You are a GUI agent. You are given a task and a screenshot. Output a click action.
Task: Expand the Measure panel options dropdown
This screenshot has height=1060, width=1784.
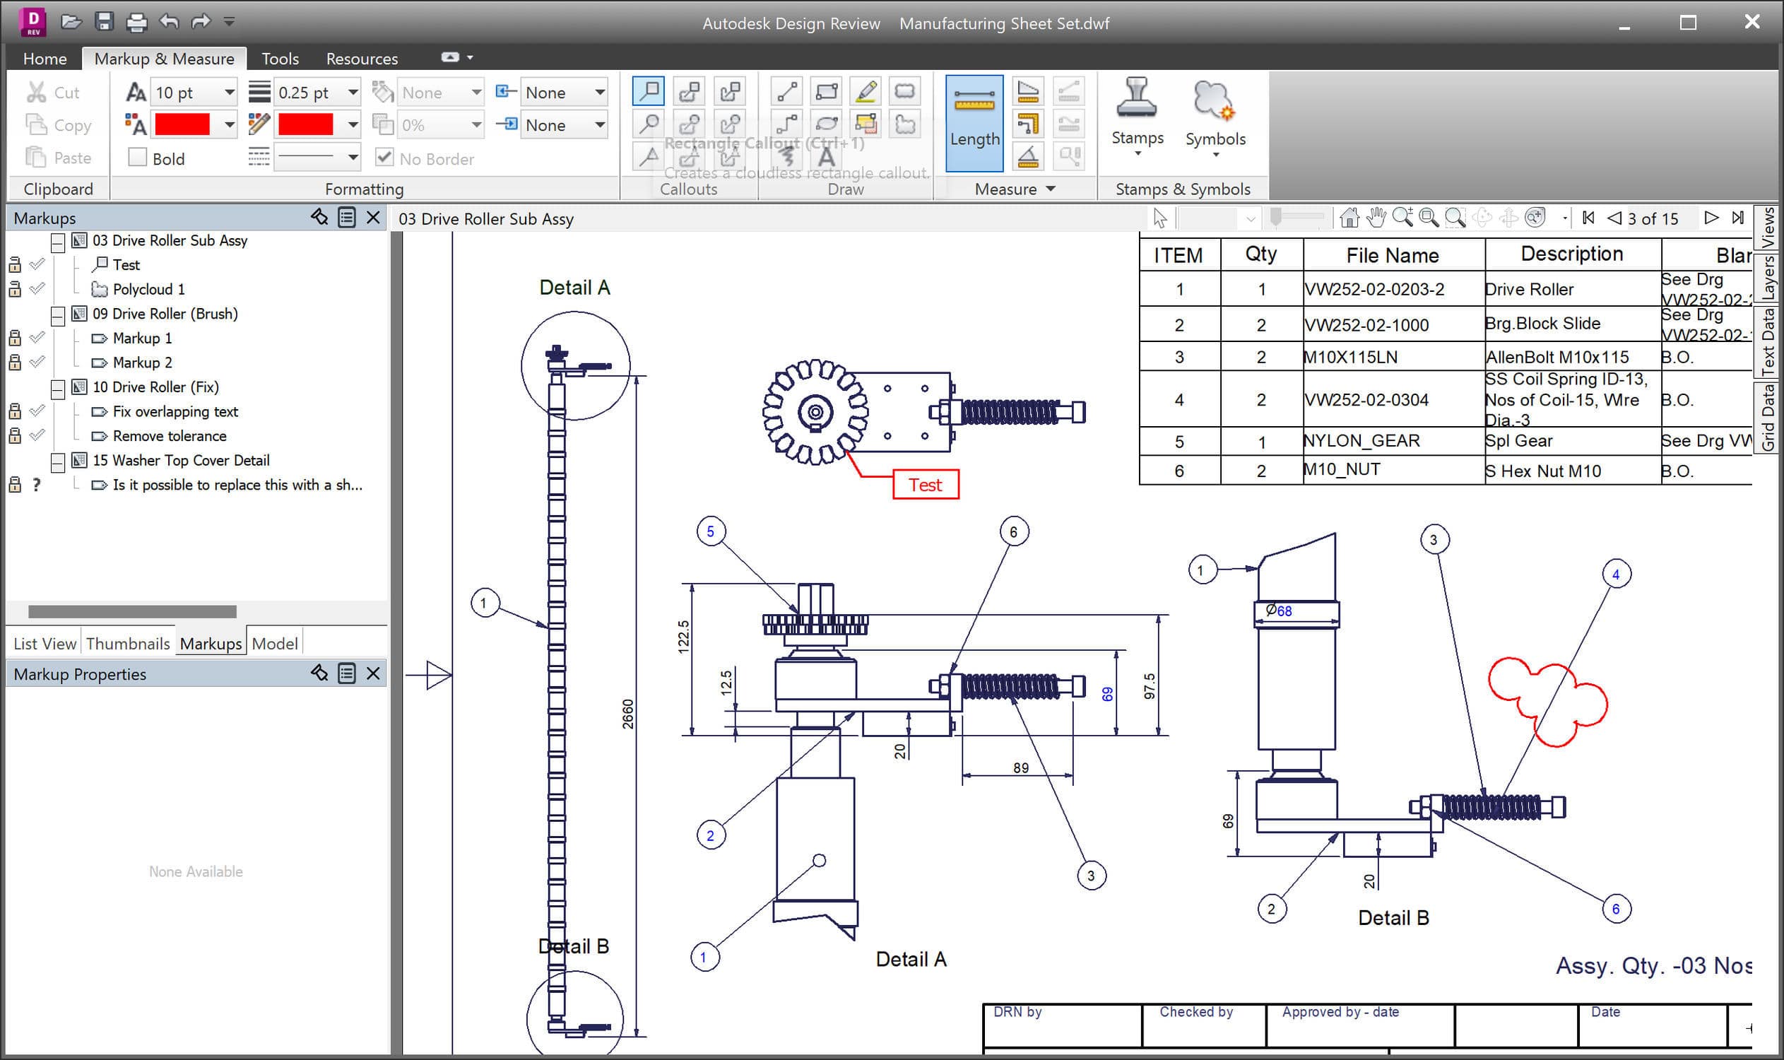(x=1050, y=189)
